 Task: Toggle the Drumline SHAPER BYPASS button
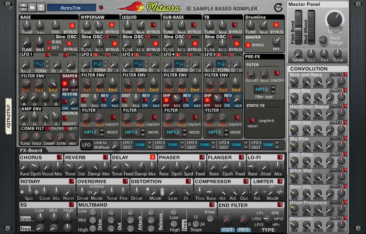[x=248, y=45]
